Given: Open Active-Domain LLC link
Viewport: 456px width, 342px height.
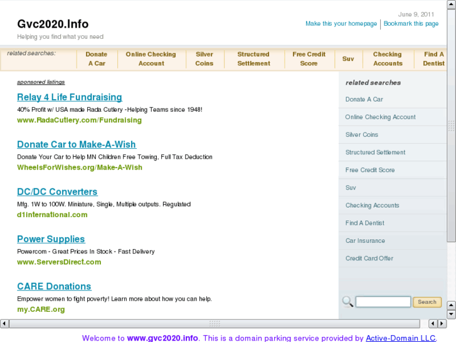Looking at the screenshot, I should 401,338.
